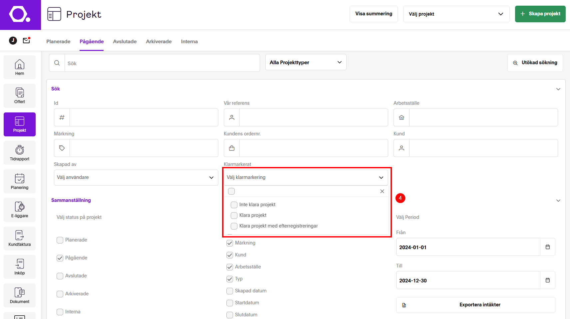This screenshot has width=570, height=319.
Task: Click the calendar icon for Till date
Action: point(548,280)
